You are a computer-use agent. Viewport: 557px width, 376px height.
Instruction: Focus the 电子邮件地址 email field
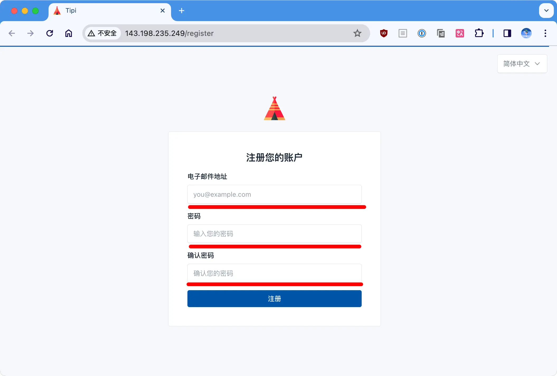point(274,194)
